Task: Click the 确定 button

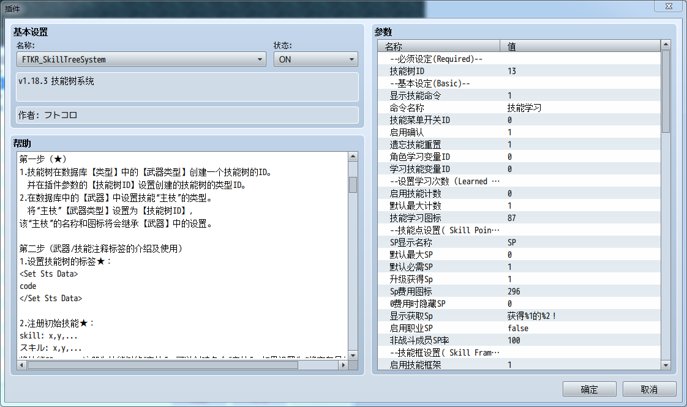Action: (589, 389)
